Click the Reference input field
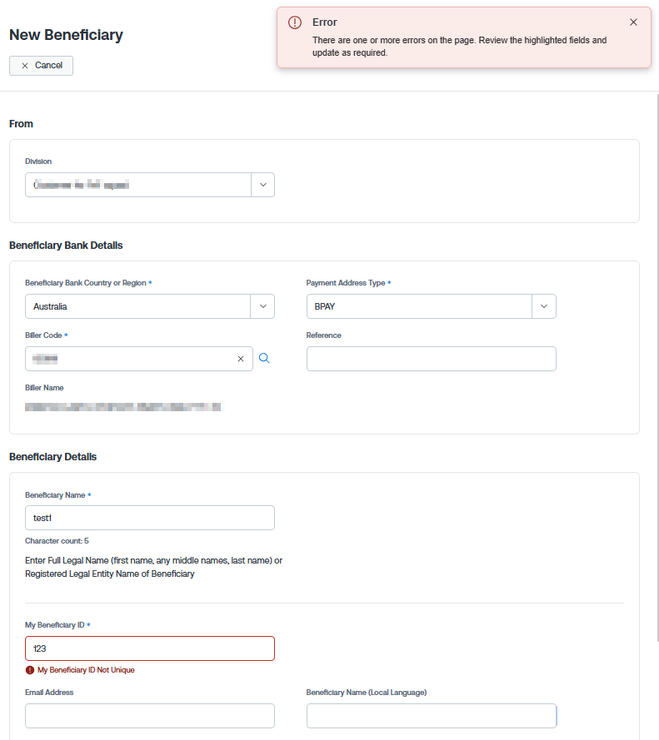The width and height of the screenshot is (659, 740). pos(432,359)
